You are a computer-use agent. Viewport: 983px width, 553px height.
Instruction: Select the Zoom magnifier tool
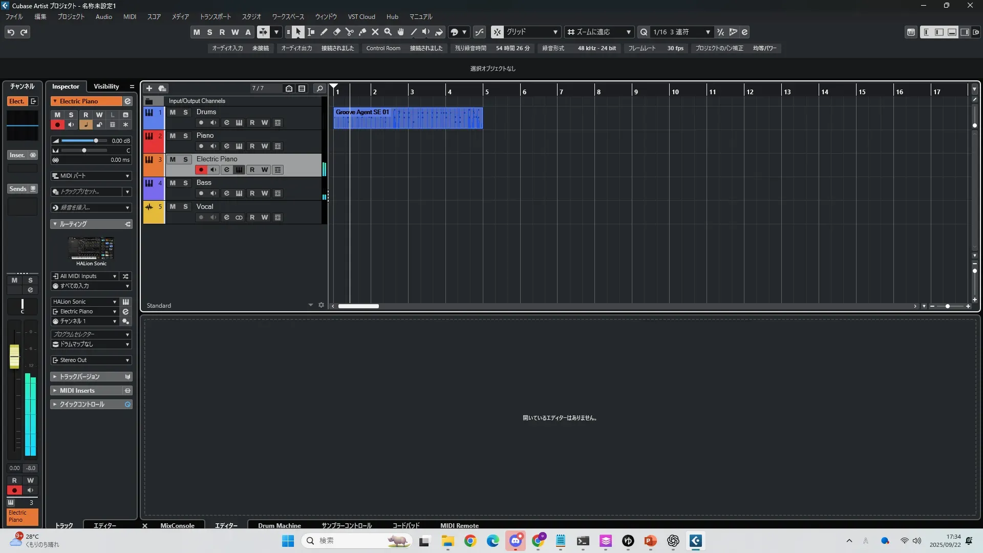(388, 32)
